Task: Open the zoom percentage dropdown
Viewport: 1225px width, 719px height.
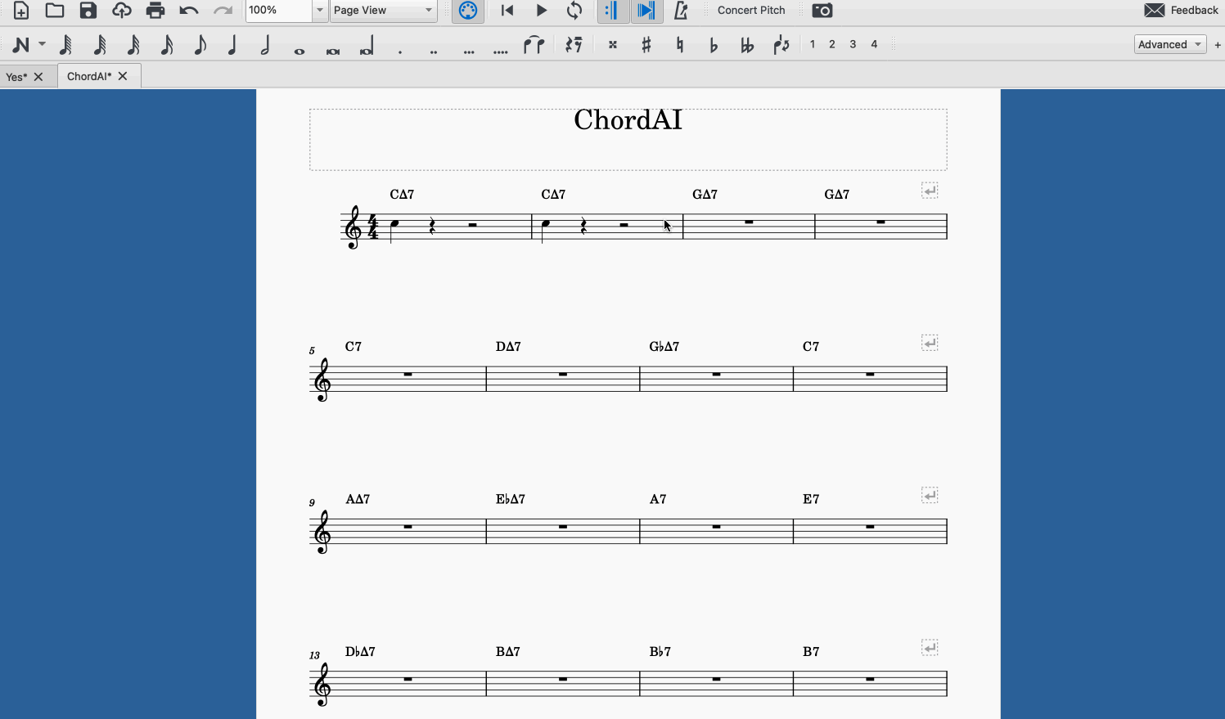Action: pyautogui.click(x=318, y=11)
